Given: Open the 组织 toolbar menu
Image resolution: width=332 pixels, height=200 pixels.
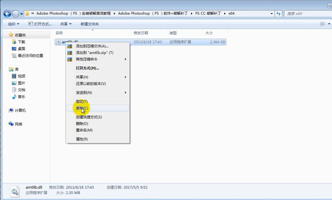Looking at the screenshot, I should pos(13,24).
